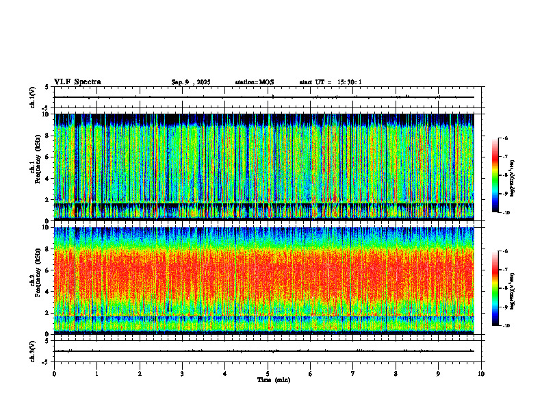Image resolution: width=542 pixels, height=419 pixels.
Task: Click the "-6" label on ch.1 color bar
Action: coord(505,138)
